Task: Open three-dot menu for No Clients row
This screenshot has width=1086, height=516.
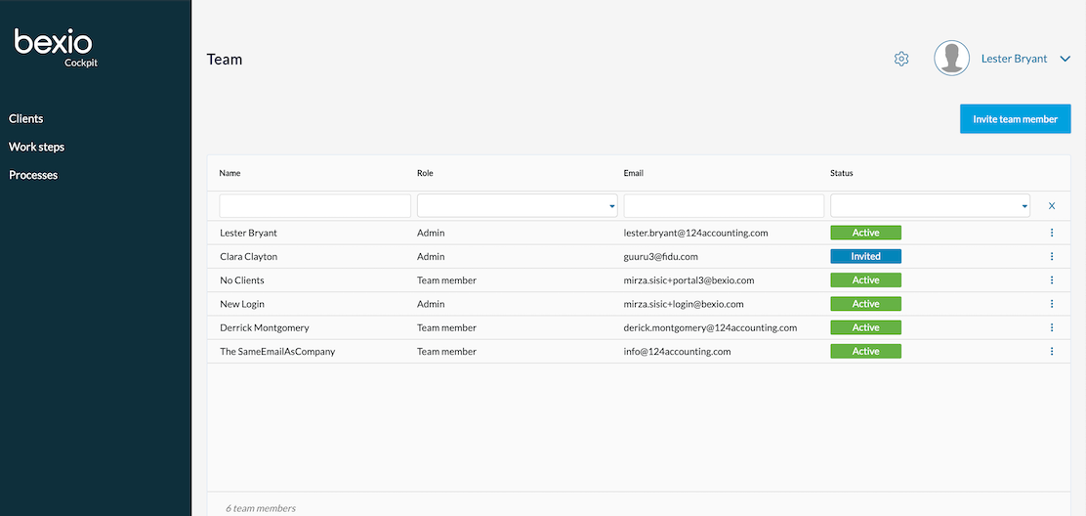Action: tap(1052, 279)
